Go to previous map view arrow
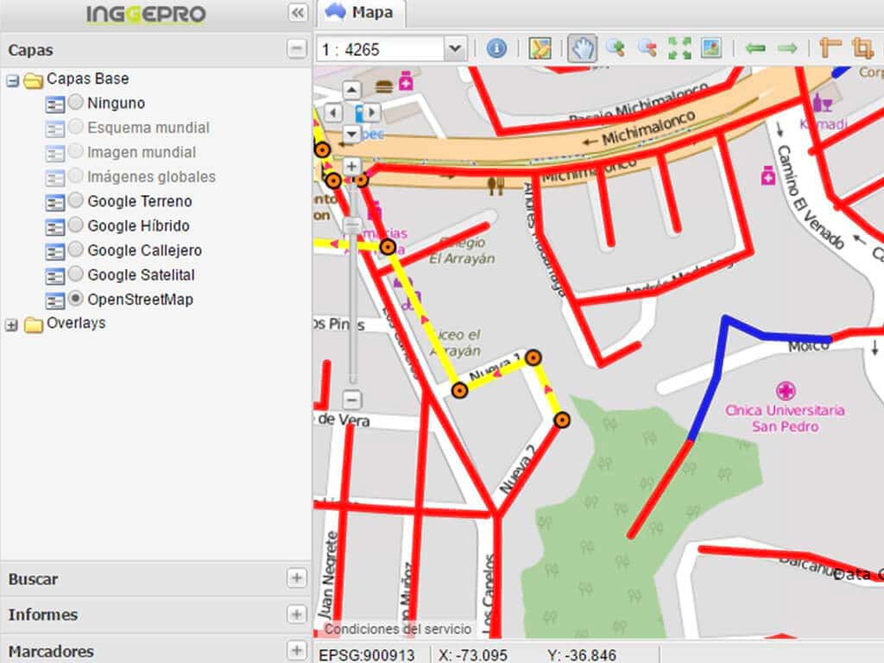 click(x=755, y=48)
